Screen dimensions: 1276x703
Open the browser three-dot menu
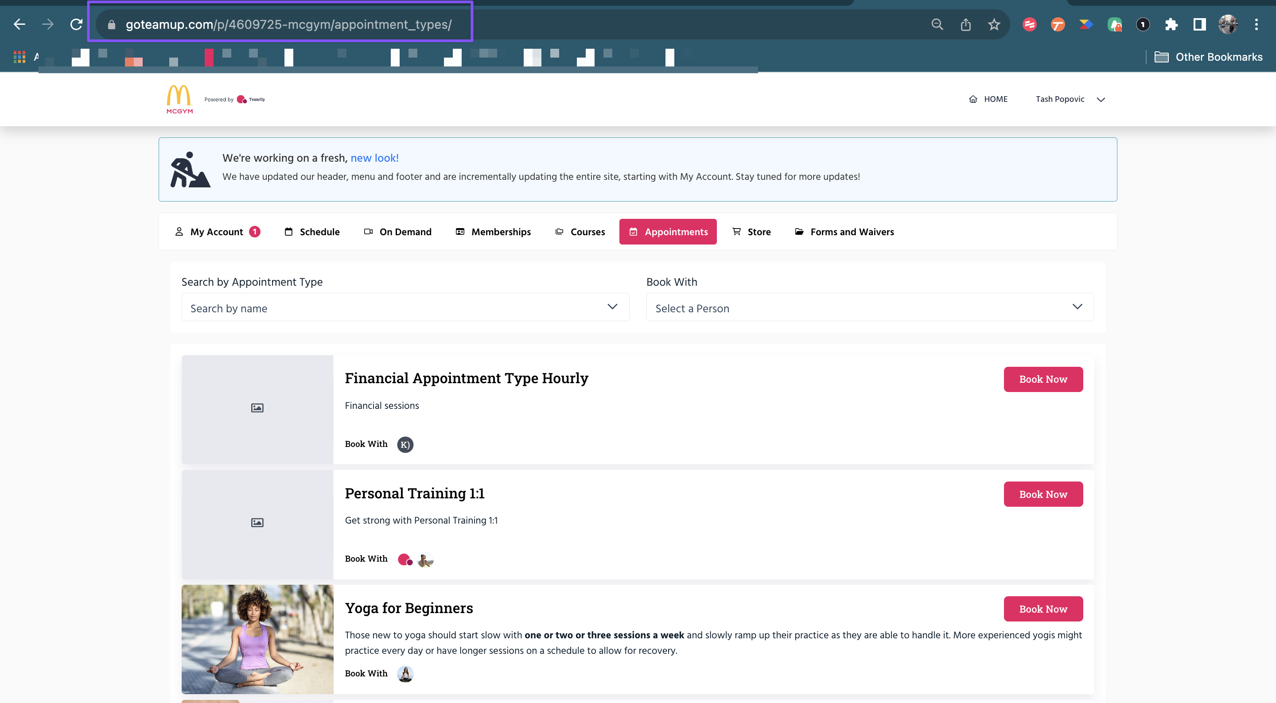1256,24
